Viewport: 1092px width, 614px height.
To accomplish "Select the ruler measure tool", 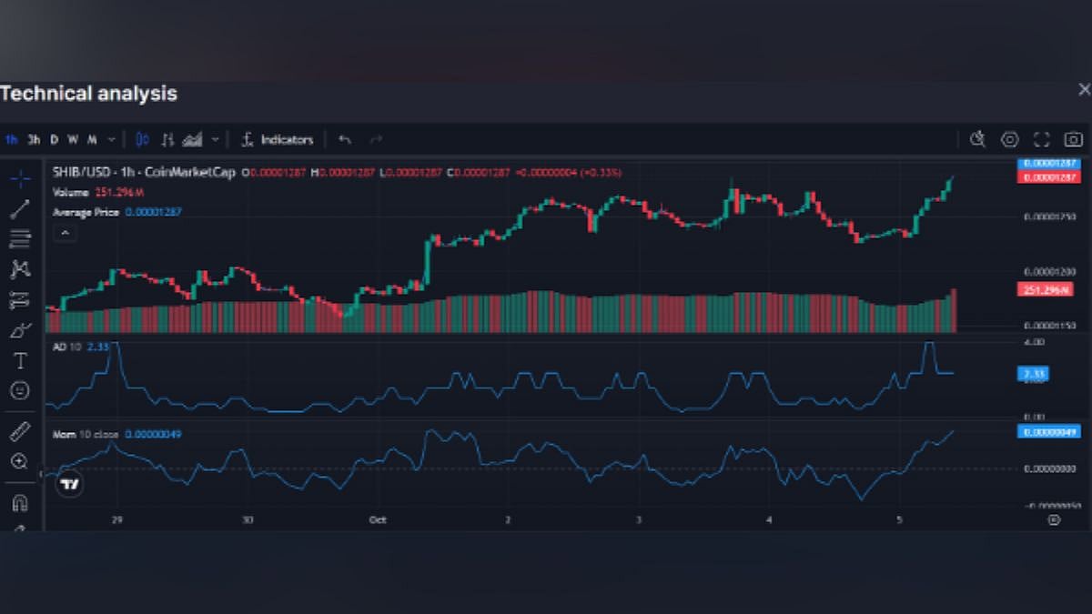I will (x=20, y=431).
